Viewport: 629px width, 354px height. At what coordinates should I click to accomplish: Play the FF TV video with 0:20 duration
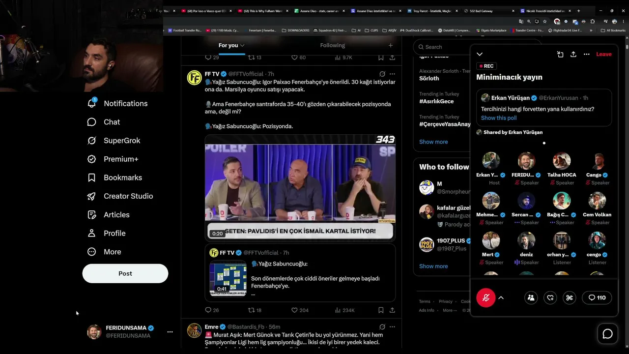pos(300,188)
